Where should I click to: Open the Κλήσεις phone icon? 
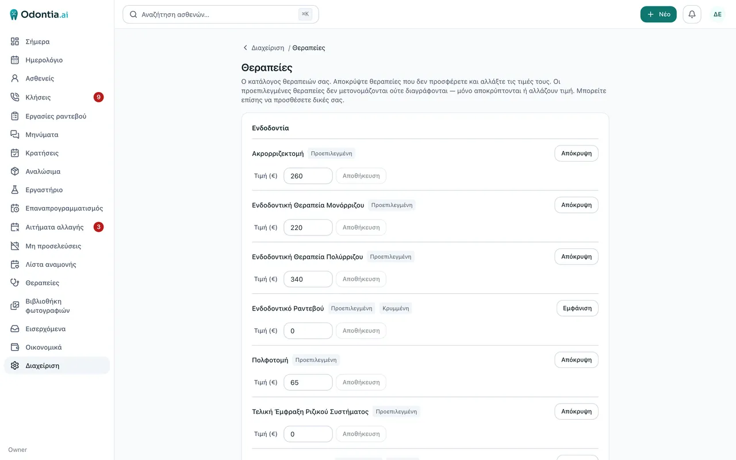coord(15,97)
